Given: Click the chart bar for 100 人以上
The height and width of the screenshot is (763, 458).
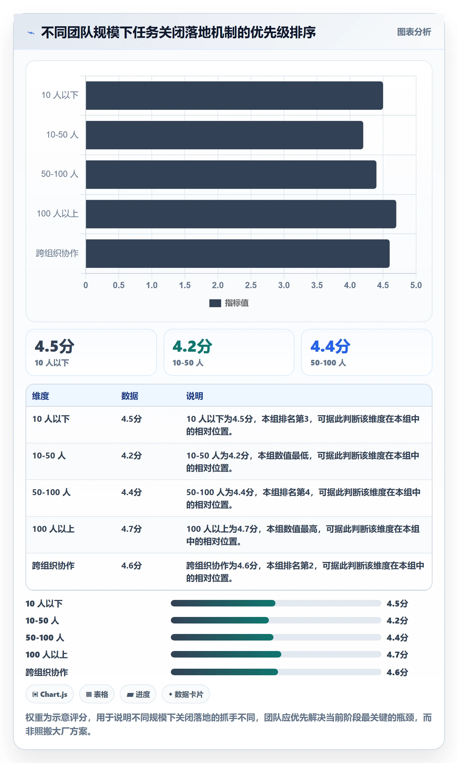Looking at the screenshot, I should click(x=241, y=214).
